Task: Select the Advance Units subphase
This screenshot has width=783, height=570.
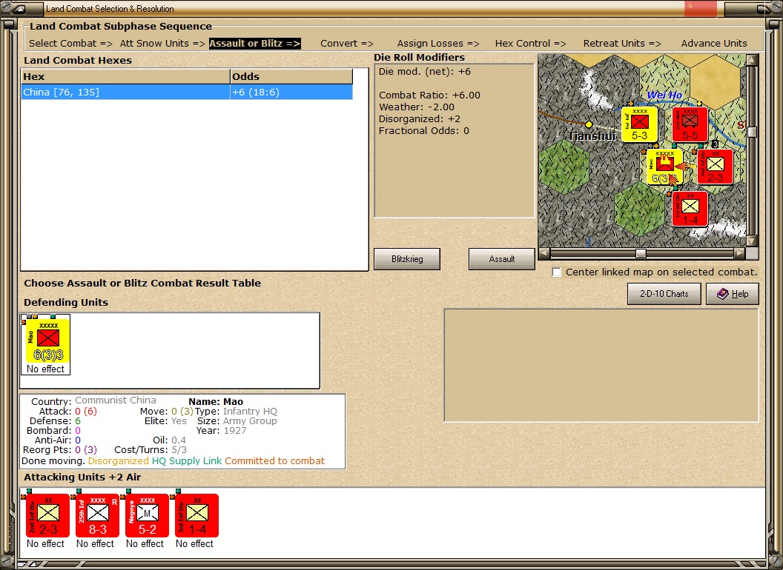Action: pyautogui.click(x=714, y=44)
